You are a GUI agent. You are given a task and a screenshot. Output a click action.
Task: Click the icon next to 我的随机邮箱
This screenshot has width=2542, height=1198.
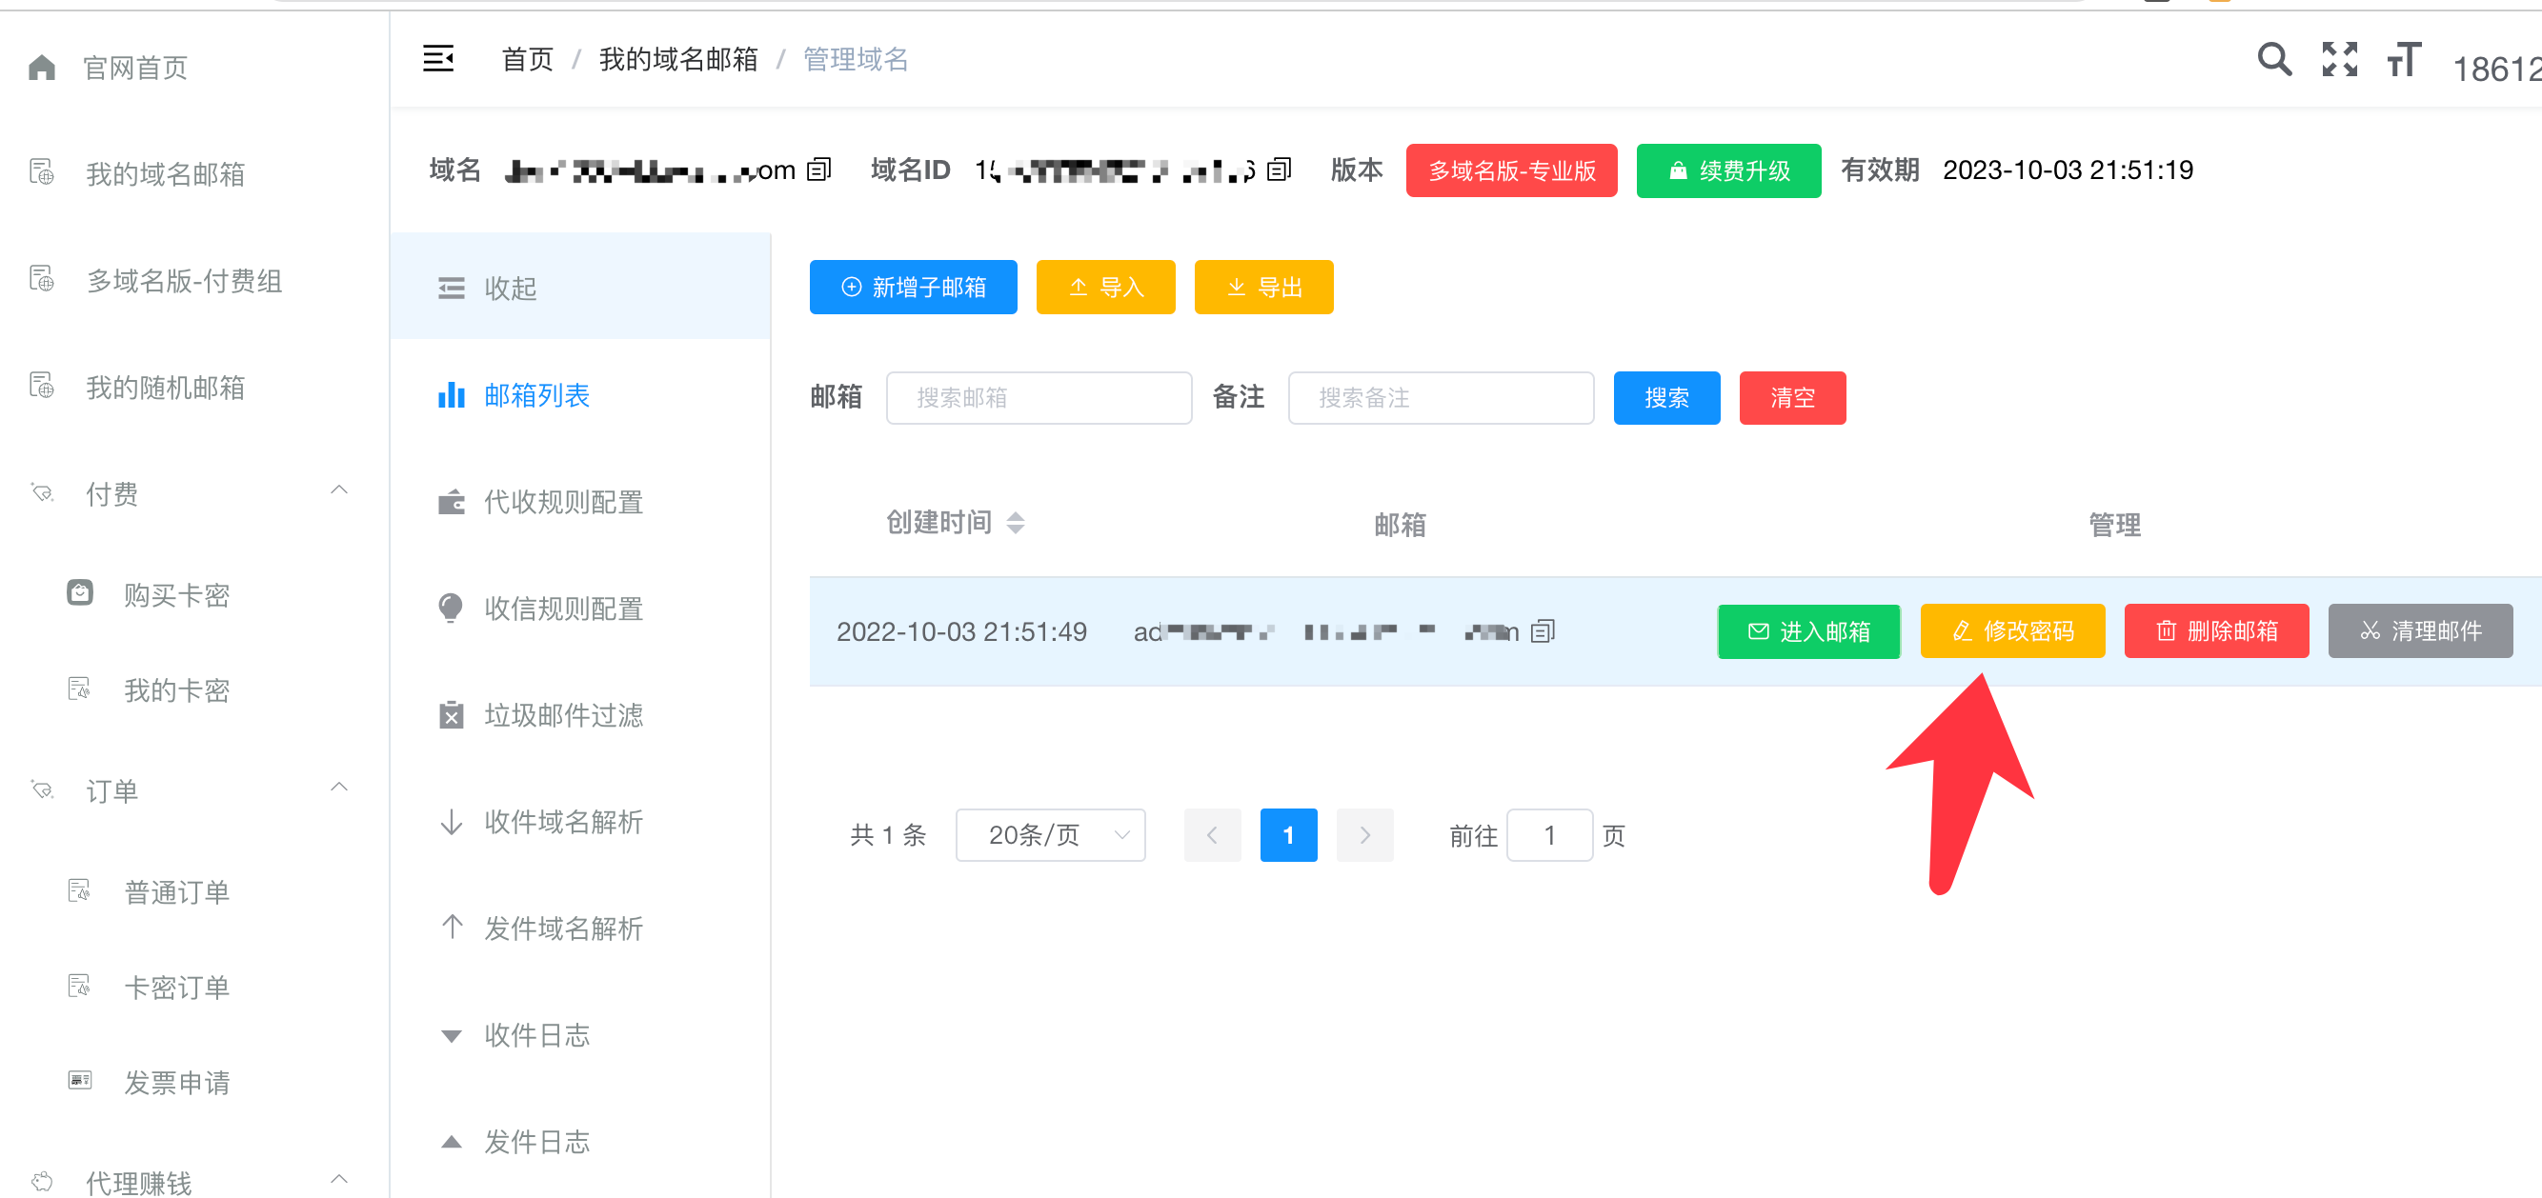coord(42,386)
